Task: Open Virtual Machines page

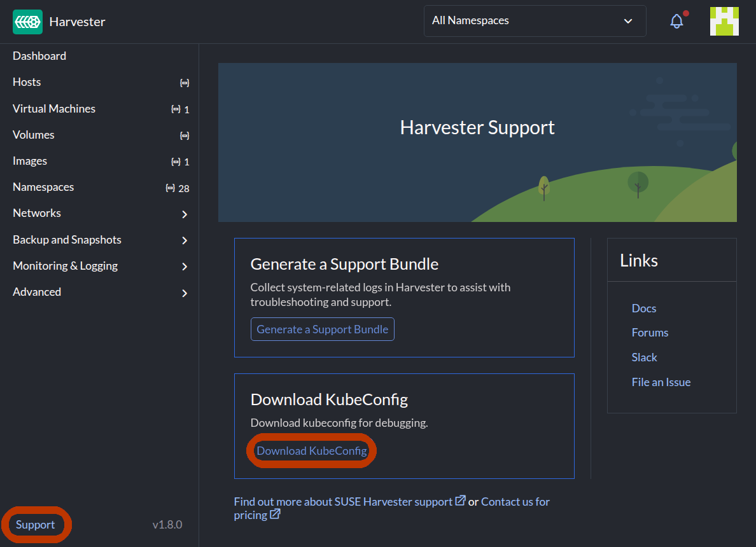Action: coord(54,108)
